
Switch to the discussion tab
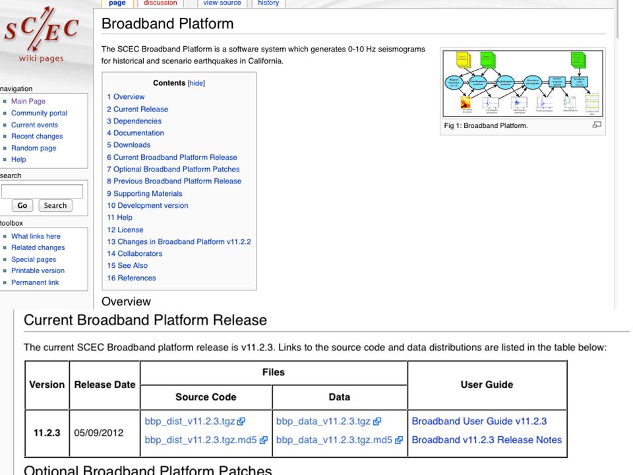pyautogui.click(x=160, y=3)
